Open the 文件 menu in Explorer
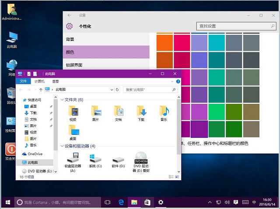This screenshot has width=280, height=209. (x=23, y=81)
